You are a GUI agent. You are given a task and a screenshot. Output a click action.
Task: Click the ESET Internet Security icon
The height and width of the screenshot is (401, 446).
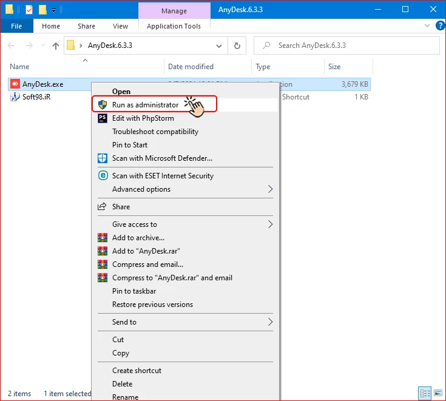103,175
